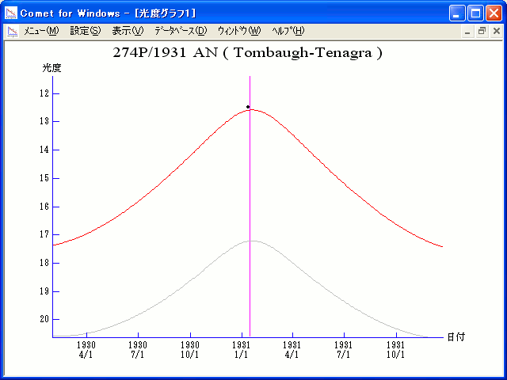Open the 設定(S) settings menu
507x380 pixels.
[86, 31]
